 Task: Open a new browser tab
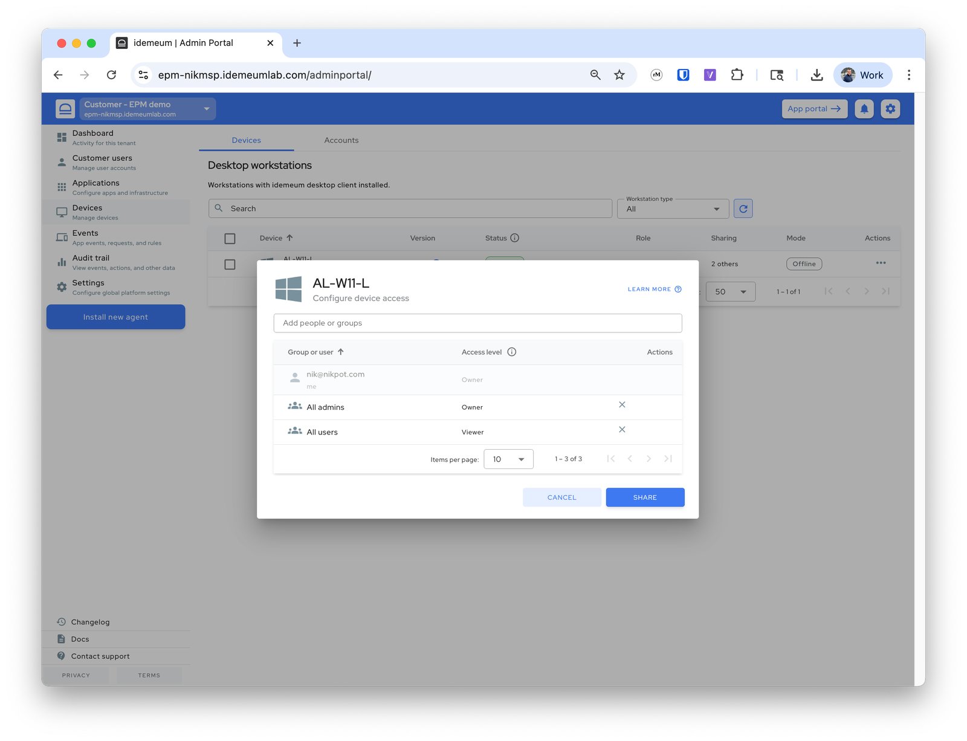pyautogui.click(x=297, y=43)
